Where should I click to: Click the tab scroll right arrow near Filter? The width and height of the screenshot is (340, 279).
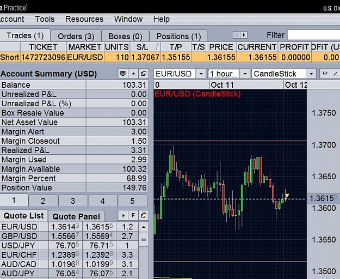(x=244, y=35)
